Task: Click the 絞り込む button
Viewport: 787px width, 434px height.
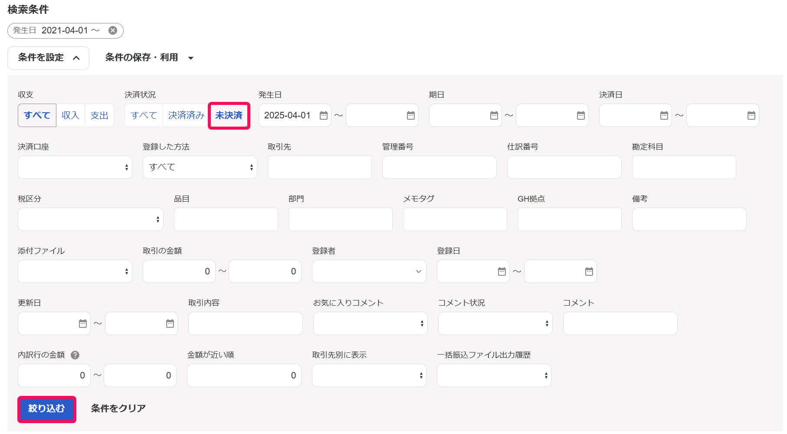Action: pos(47,408)
